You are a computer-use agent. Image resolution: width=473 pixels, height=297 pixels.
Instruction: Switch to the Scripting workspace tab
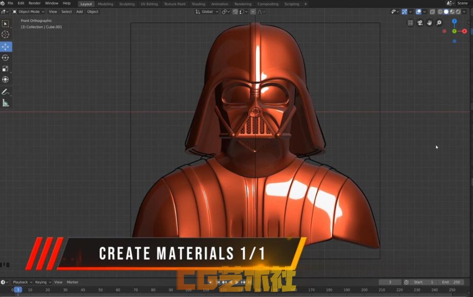pyautogui.click(x=292, y=4)
